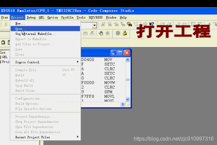Open the DSP/BIOS menu
The image size is (217, 145).
96,18
